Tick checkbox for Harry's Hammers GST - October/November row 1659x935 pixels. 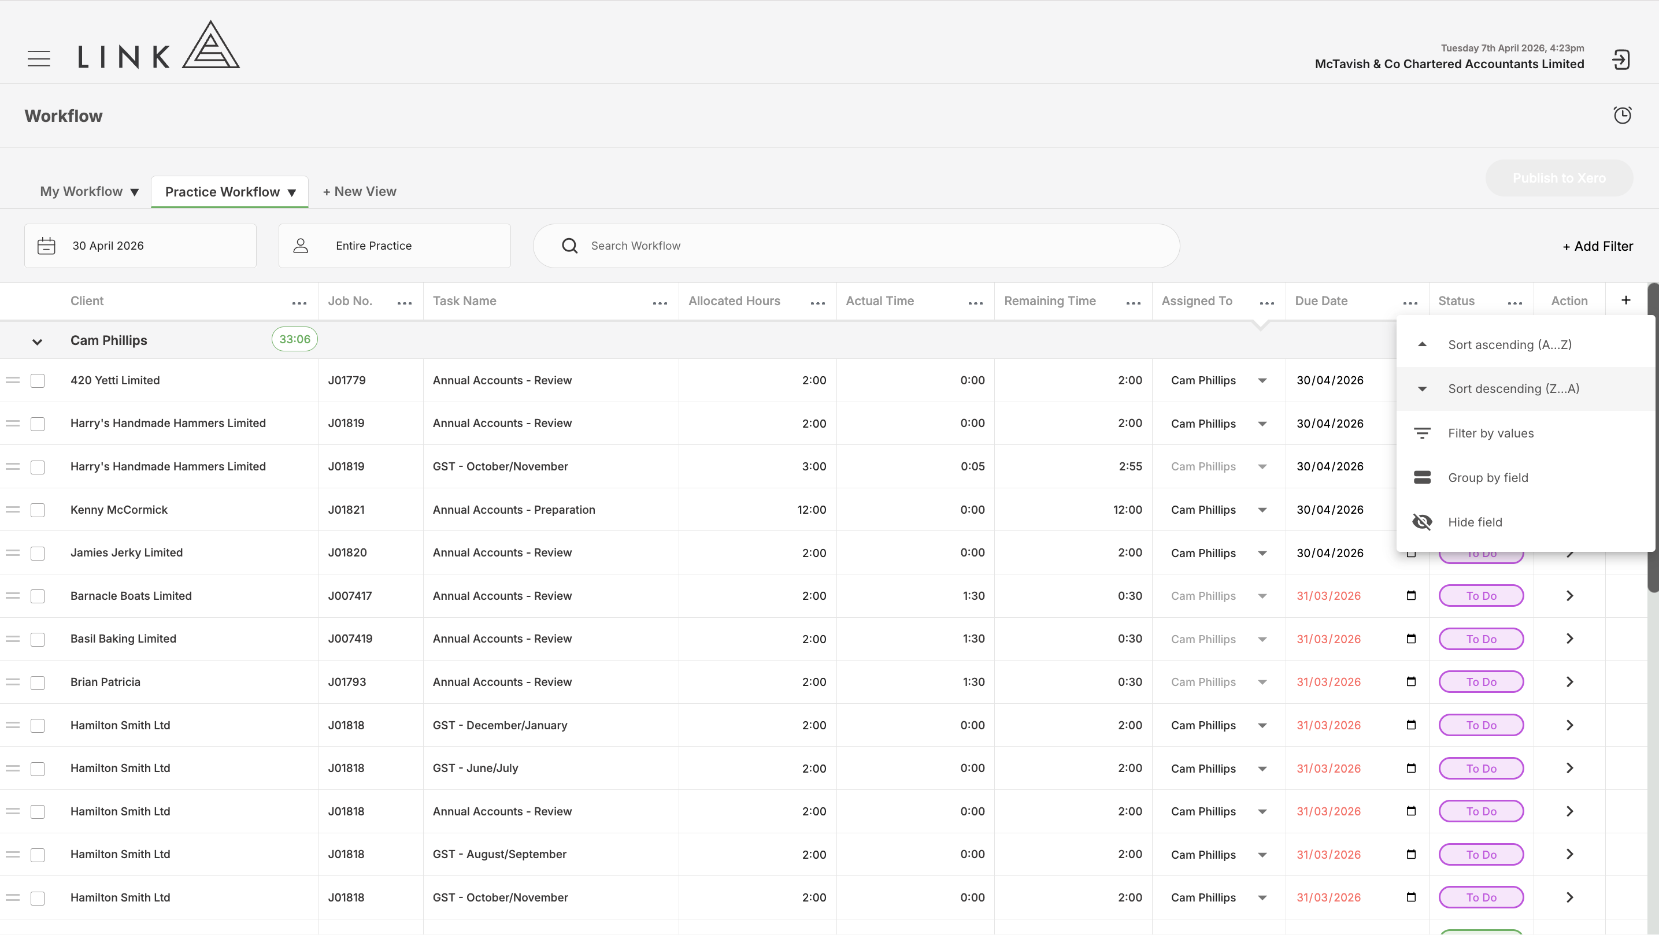click(38, 467)
